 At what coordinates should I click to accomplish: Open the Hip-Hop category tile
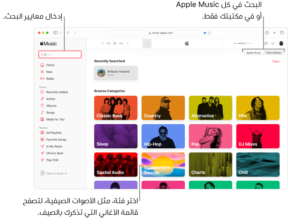tap(163, 136)
